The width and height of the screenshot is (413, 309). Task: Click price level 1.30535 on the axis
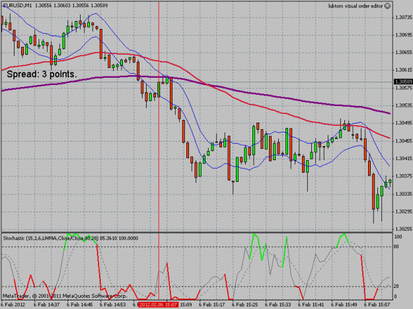click(x=404, y=105)
